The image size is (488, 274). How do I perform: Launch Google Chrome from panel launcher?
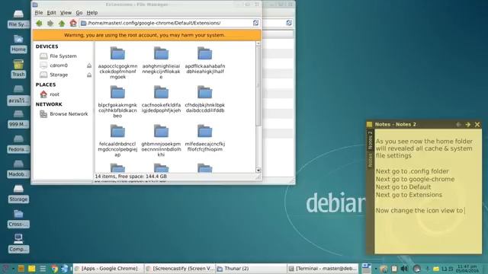tap(54, 269)
